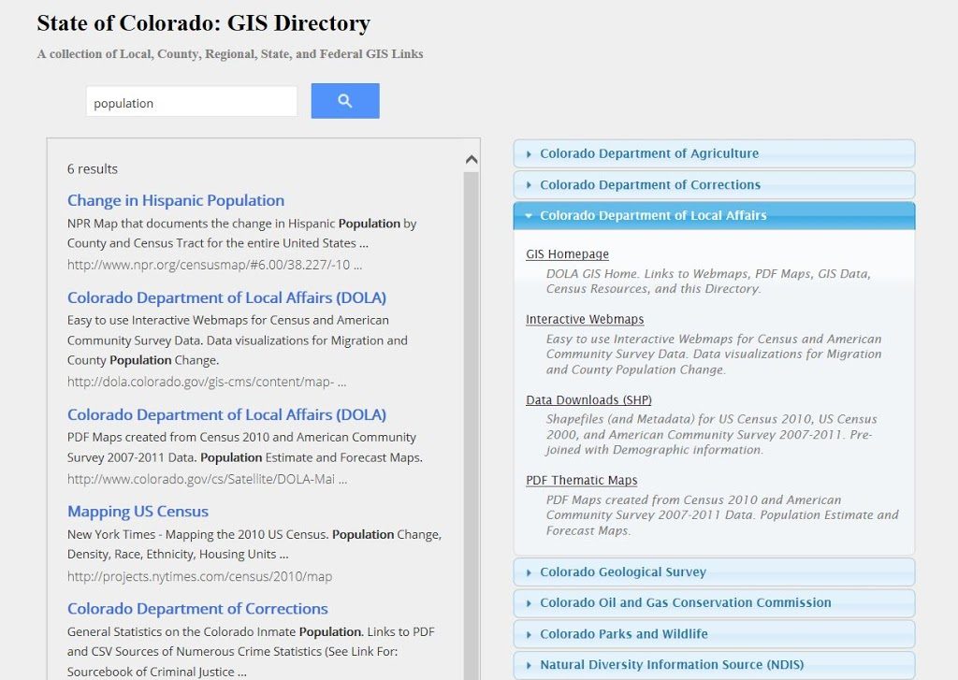Click the Colorado Inmate Population snippet

coord(251,651)
